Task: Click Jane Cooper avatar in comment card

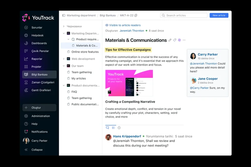Action: click(193, 80)
